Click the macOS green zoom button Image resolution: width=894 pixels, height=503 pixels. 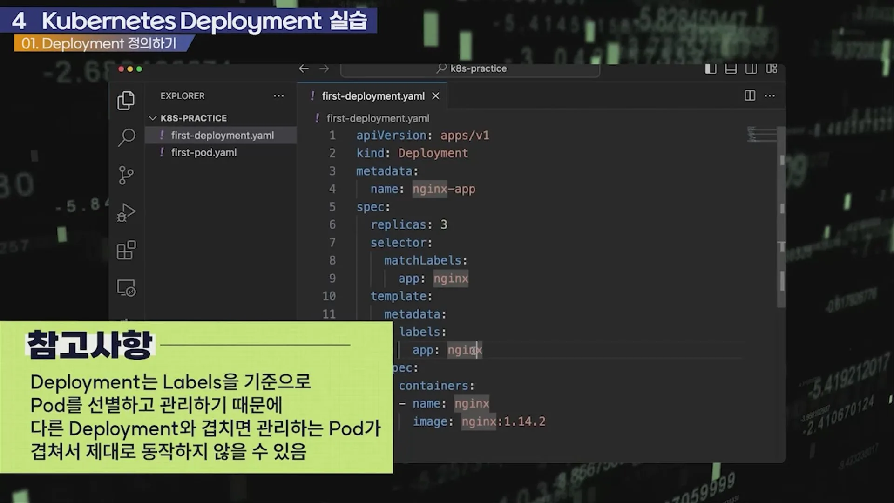tap(139, 69)
